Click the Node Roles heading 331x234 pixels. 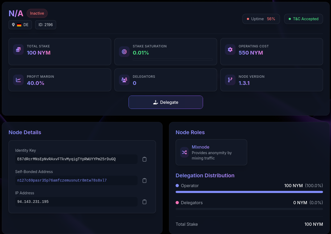(190, 132)
